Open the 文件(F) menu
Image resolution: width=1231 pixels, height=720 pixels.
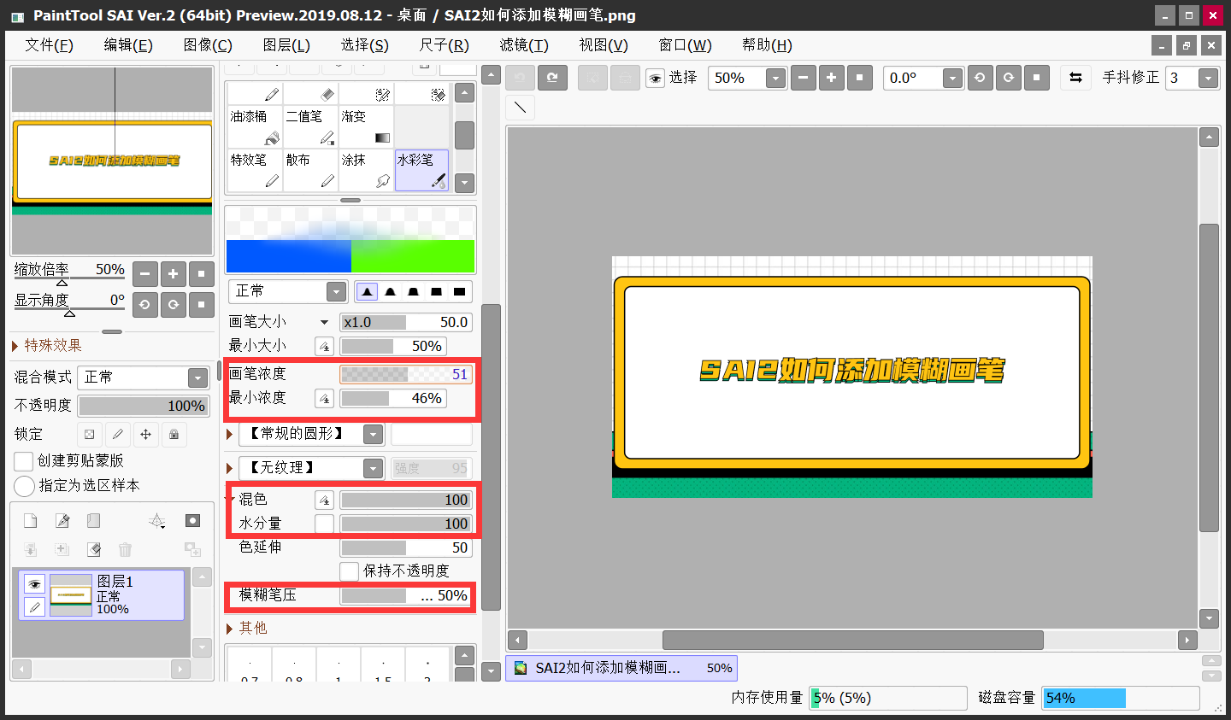[x=49, y=45]
